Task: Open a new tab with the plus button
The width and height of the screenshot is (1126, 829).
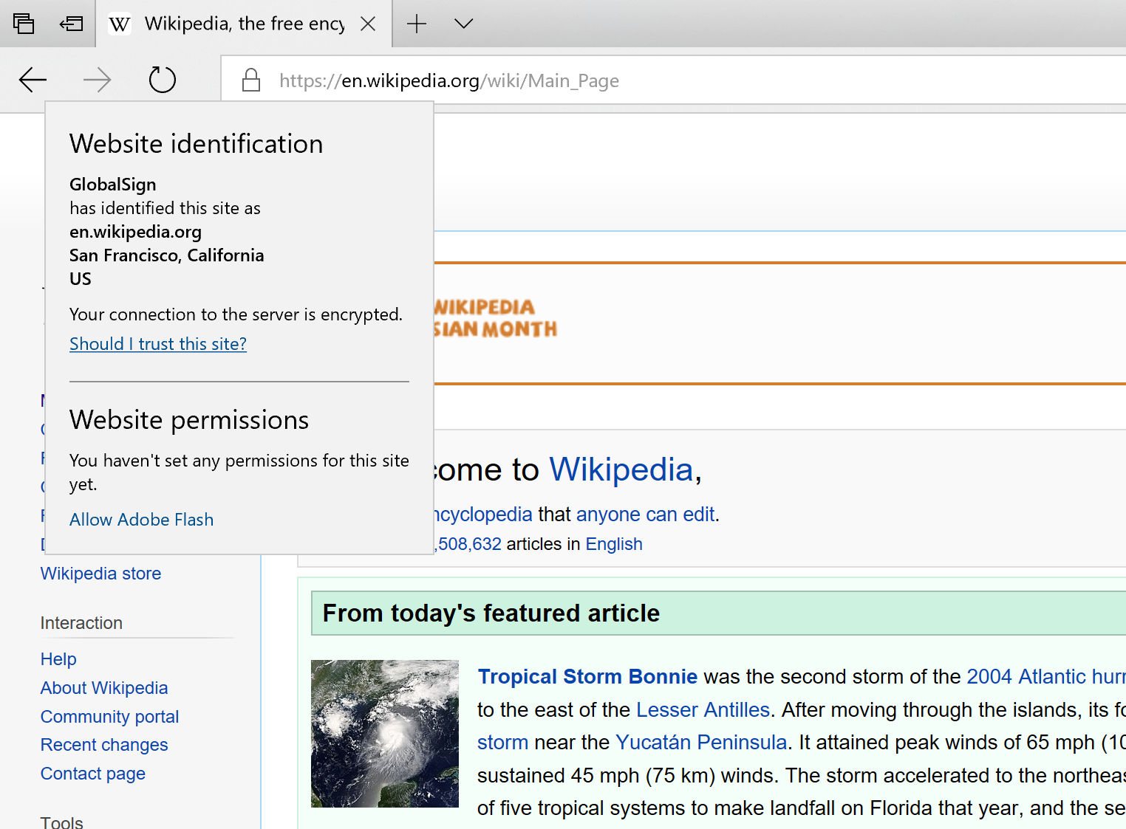Action: click(417, 24)
